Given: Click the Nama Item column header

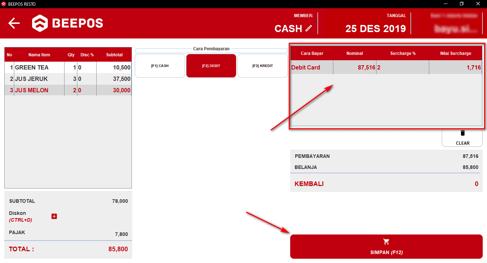Looking at the screenshot, I should pos(39,55).
